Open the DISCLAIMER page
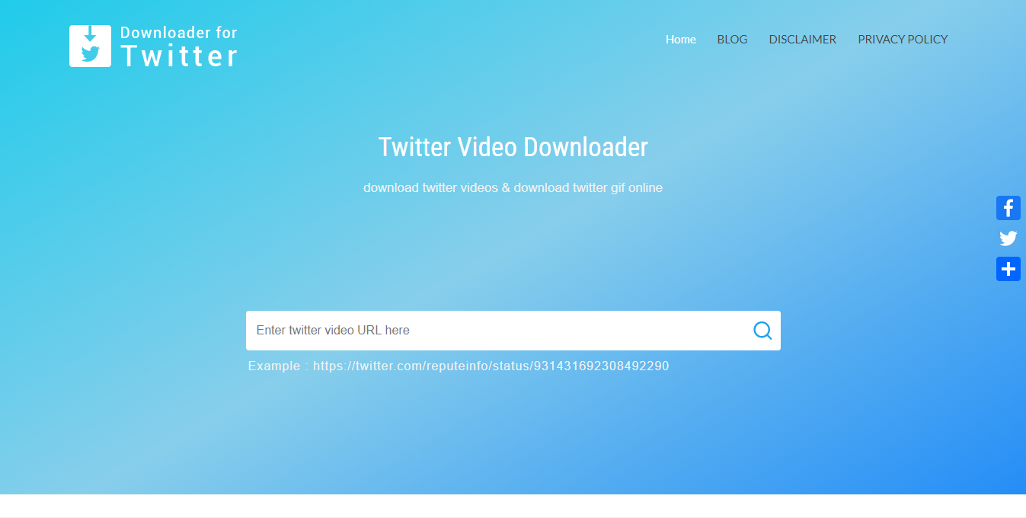Viewport: 1026px width, 518px height. click(803, 40)
